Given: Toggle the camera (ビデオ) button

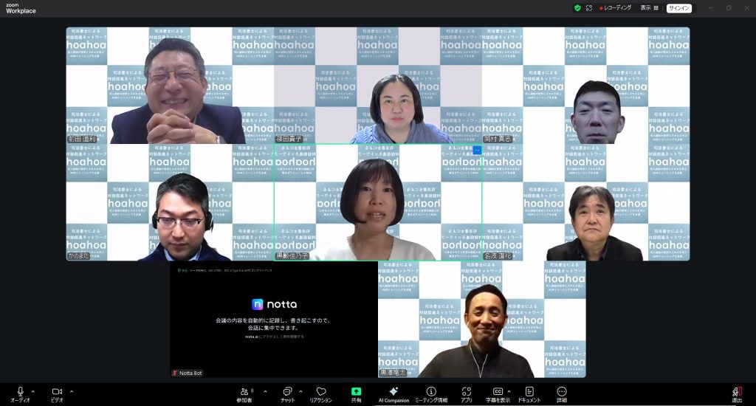Looking at the screenshot, I should (57, 391).
